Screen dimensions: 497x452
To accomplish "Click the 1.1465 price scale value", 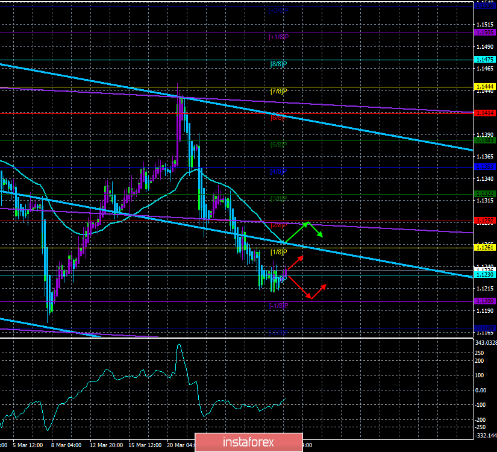I will 485,69.
